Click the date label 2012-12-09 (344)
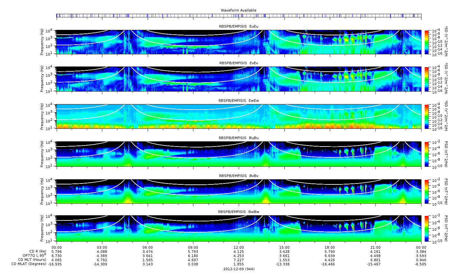Screen dimensions: 453x276 239,269
